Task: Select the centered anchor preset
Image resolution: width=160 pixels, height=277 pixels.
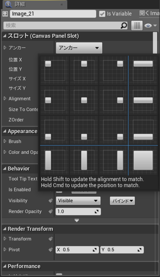Action: point(84,100)
